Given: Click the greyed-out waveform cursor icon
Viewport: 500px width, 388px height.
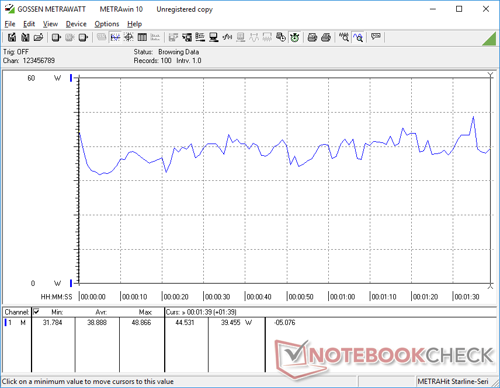Looking at the screenshot, I should (254, 37).
